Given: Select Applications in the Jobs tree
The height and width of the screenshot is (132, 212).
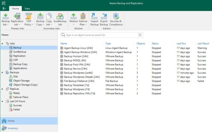Looking at the screenshot, I should [18, 68].
